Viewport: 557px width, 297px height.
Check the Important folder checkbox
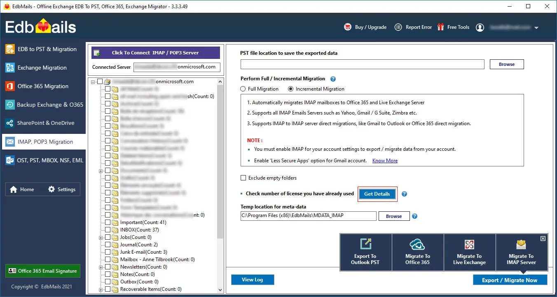(108, 222)
